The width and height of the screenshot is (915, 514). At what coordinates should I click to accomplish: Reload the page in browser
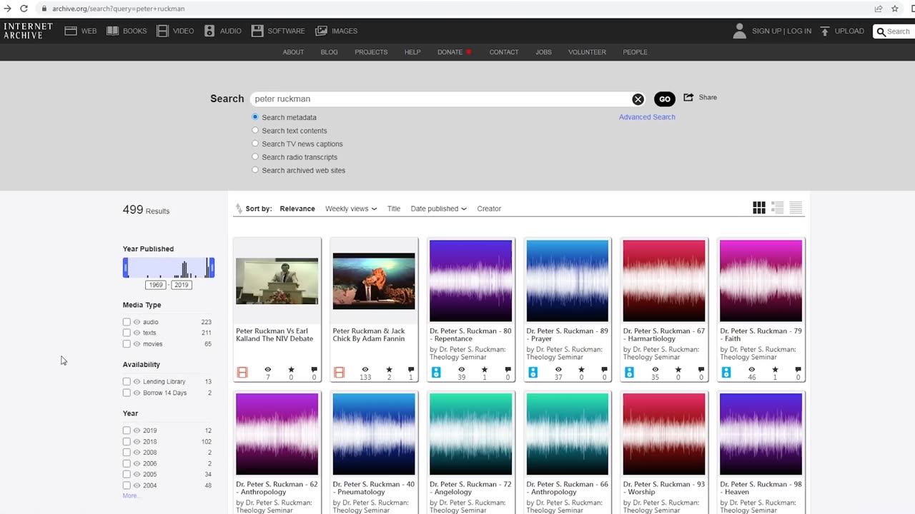pos(24,9)
